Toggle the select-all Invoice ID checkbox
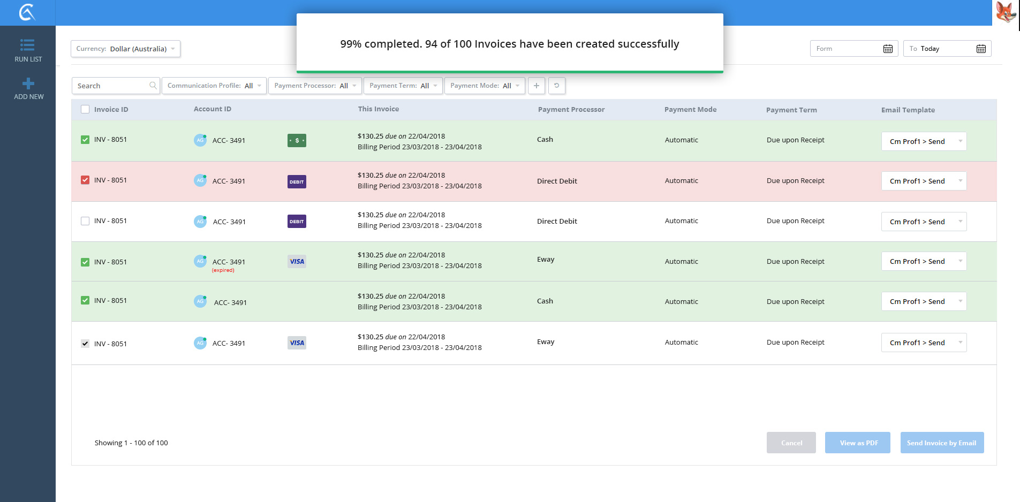Image resolution: width=1020 pixels, height=502 pixels. coord(85,110)
